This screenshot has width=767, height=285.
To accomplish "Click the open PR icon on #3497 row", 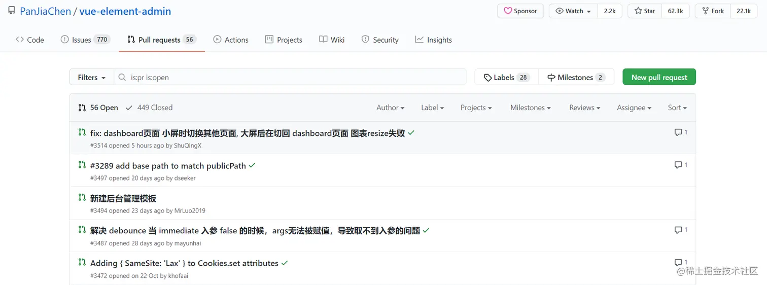I will pos(82,165).
